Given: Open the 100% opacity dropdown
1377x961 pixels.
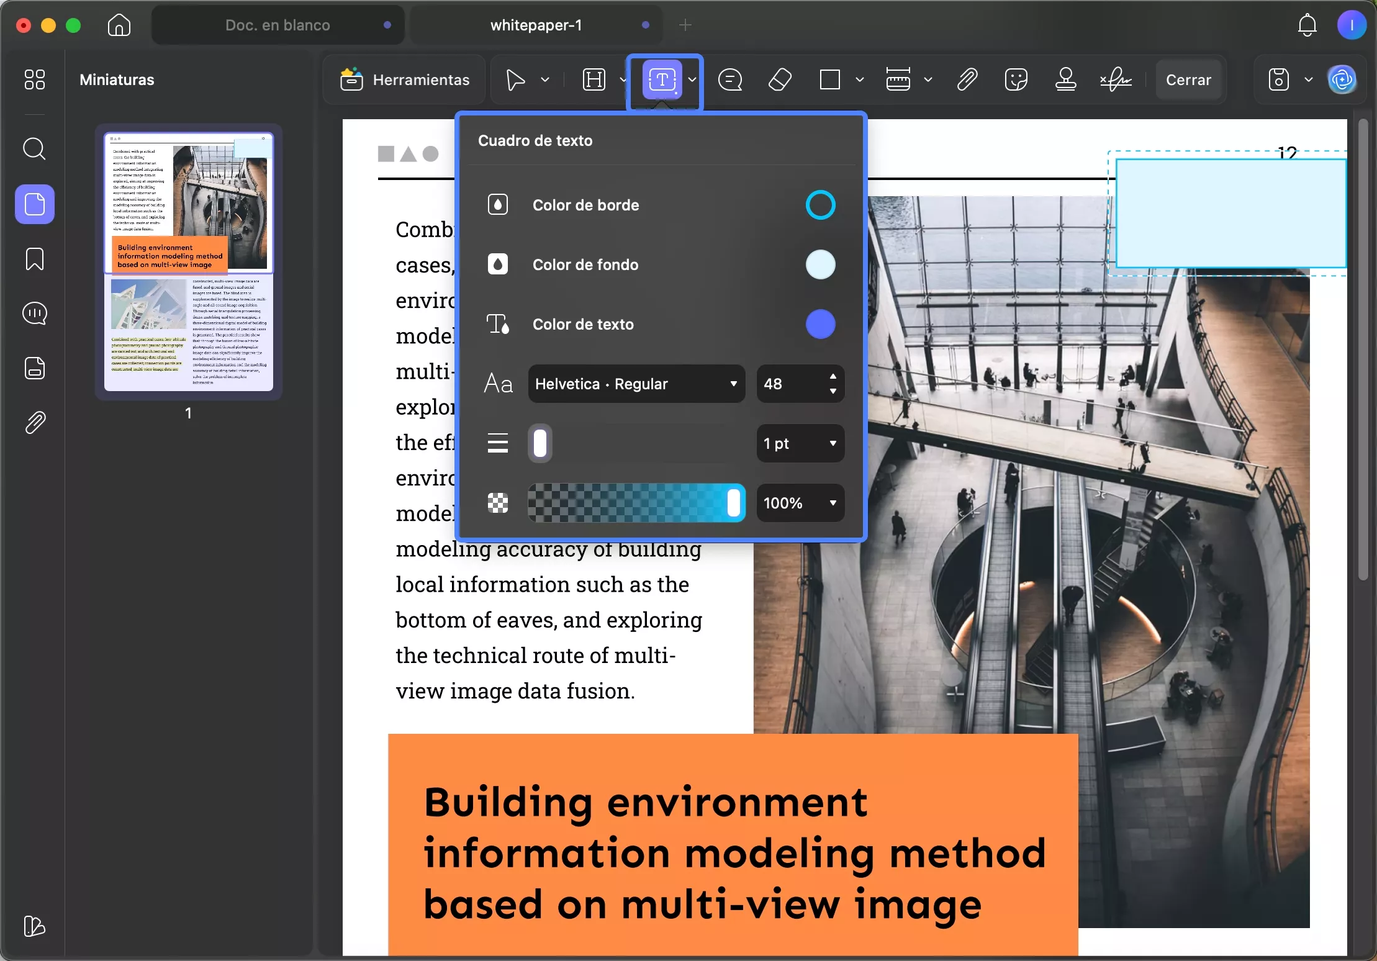Looking at the screenshot, I should click(800, 503).
